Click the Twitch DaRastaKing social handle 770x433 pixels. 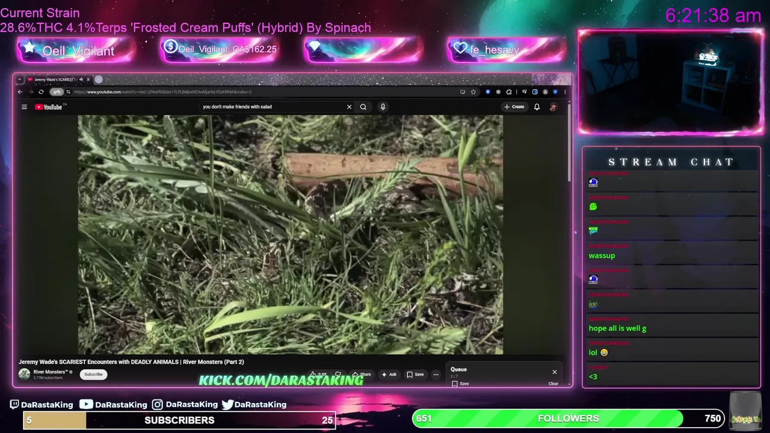pos(42,405)
